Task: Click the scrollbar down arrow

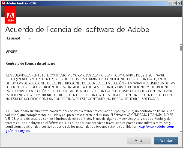Action: (181, 132)
